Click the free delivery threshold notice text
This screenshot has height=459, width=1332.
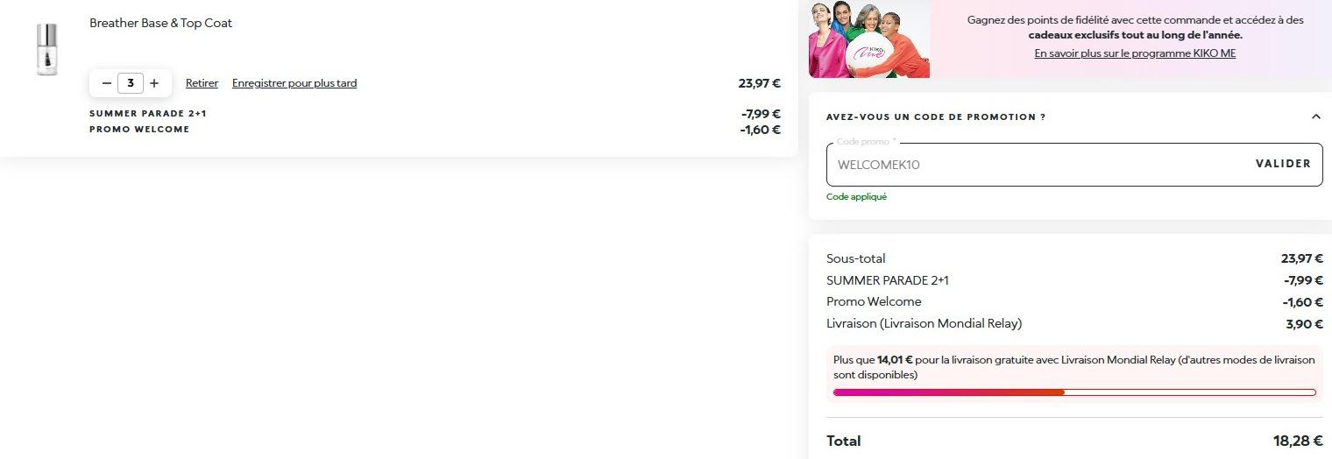click(x=1074, y=368)
